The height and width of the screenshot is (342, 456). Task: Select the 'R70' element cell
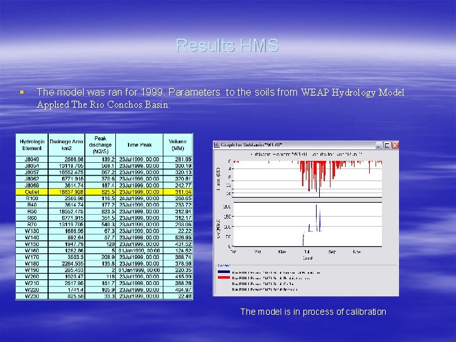32,224
